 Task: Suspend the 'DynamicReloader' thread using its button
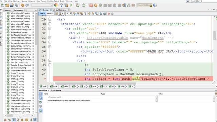tap(33, 57)
